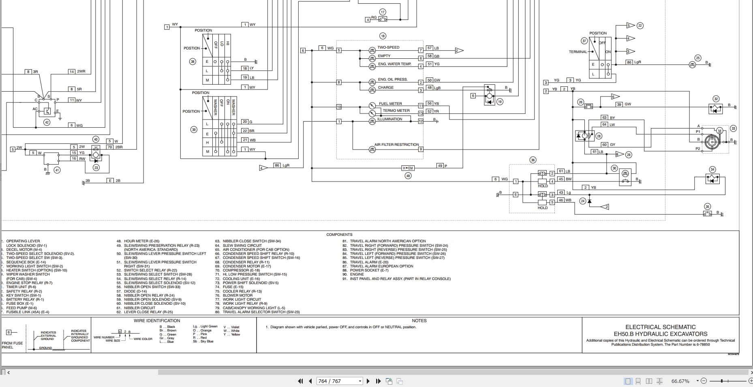Enable single page view mode

pyautogui.click(x=628, y=381)
